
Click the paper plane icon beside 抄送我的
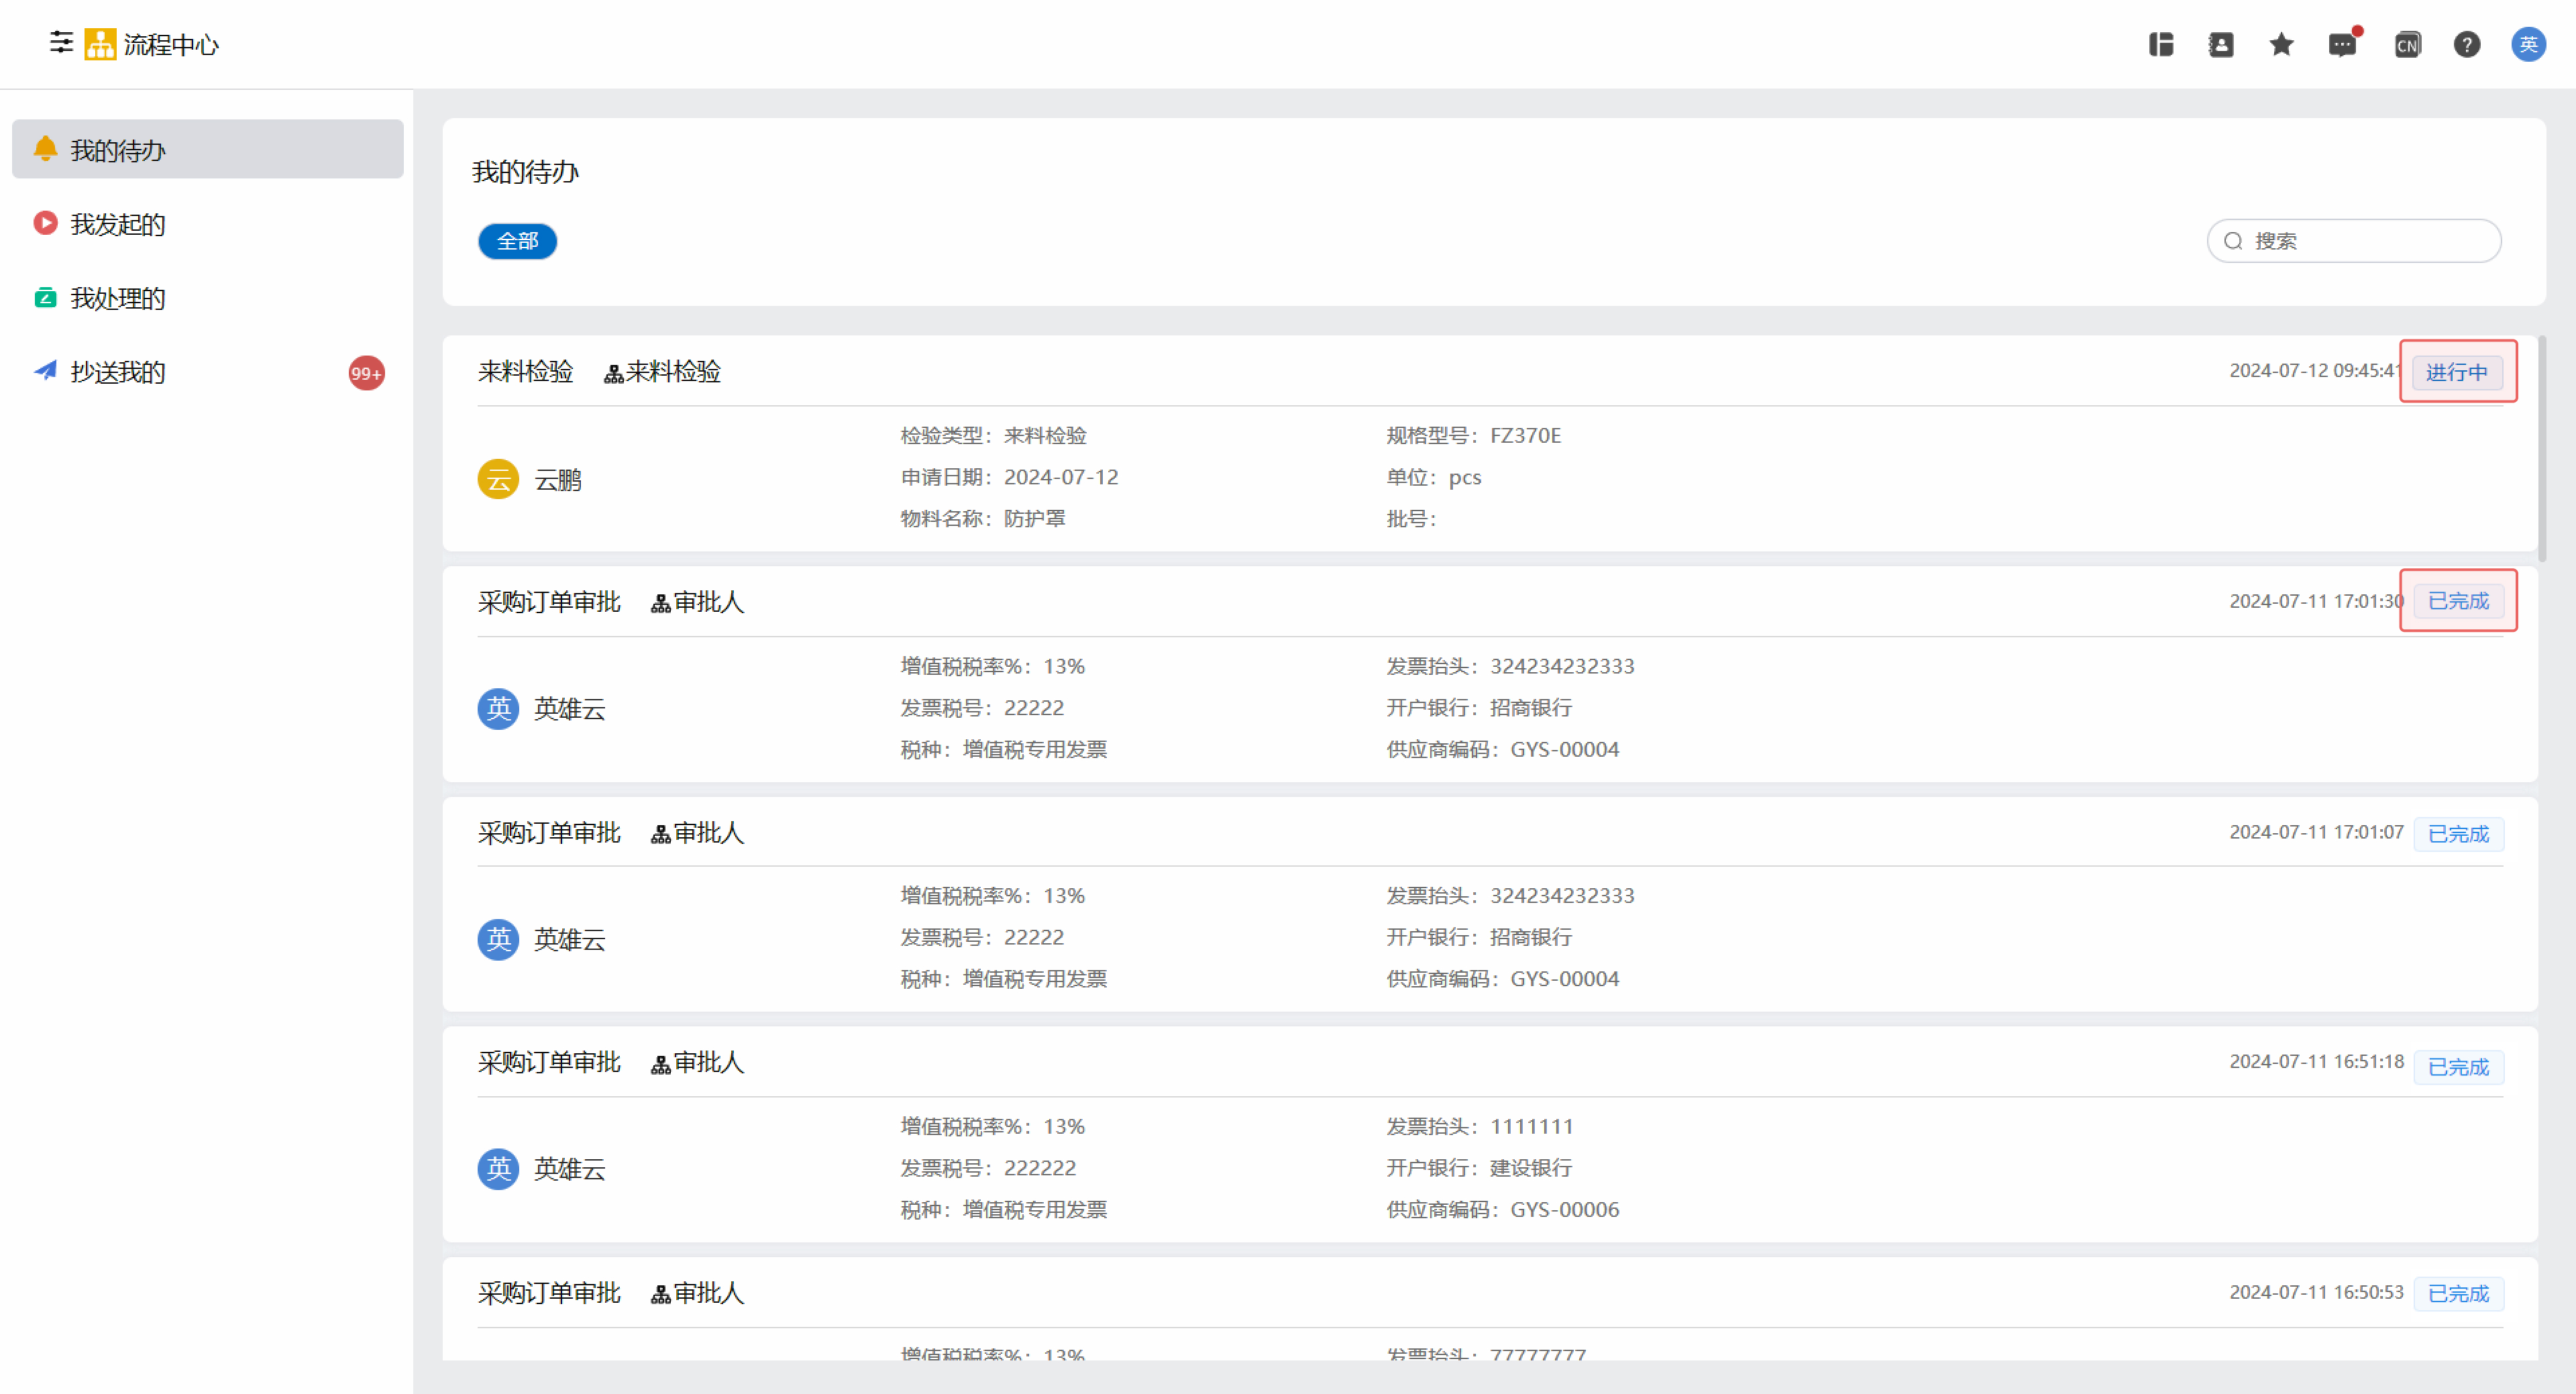point(45,371)
